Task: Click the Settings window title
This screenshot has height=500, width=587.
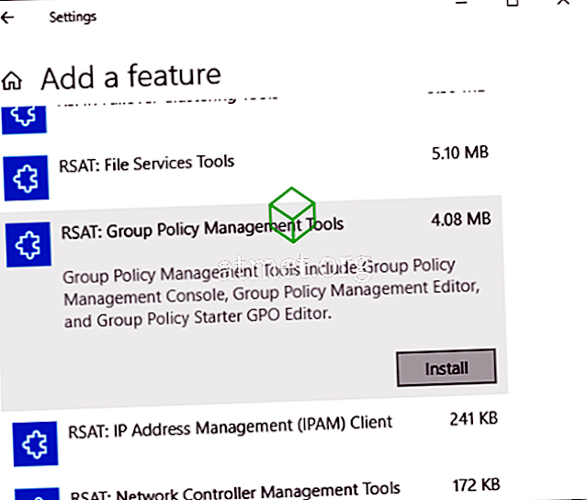Action: (x=73, y=17)
